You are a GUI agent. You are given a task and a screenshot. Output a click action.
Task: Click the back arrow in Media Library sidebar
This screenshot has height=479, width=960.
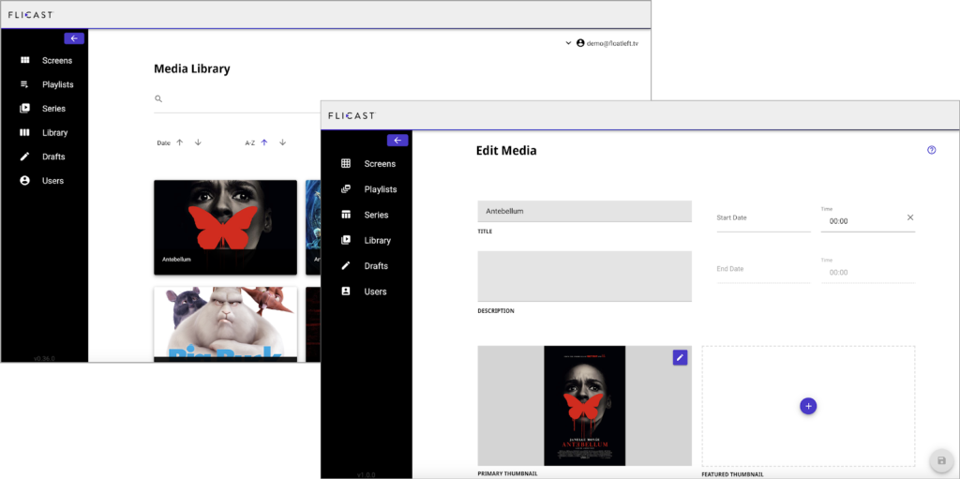[74, 38]
